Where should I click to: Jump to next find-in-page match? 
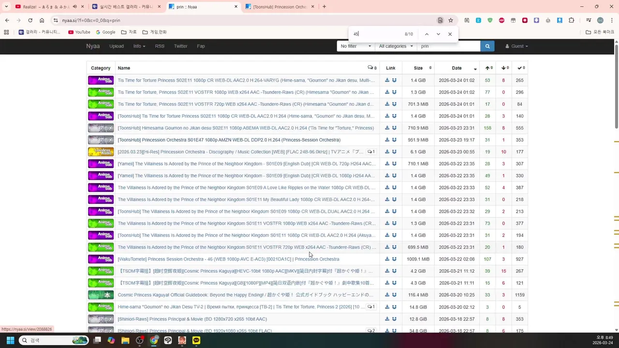(438, 34)
